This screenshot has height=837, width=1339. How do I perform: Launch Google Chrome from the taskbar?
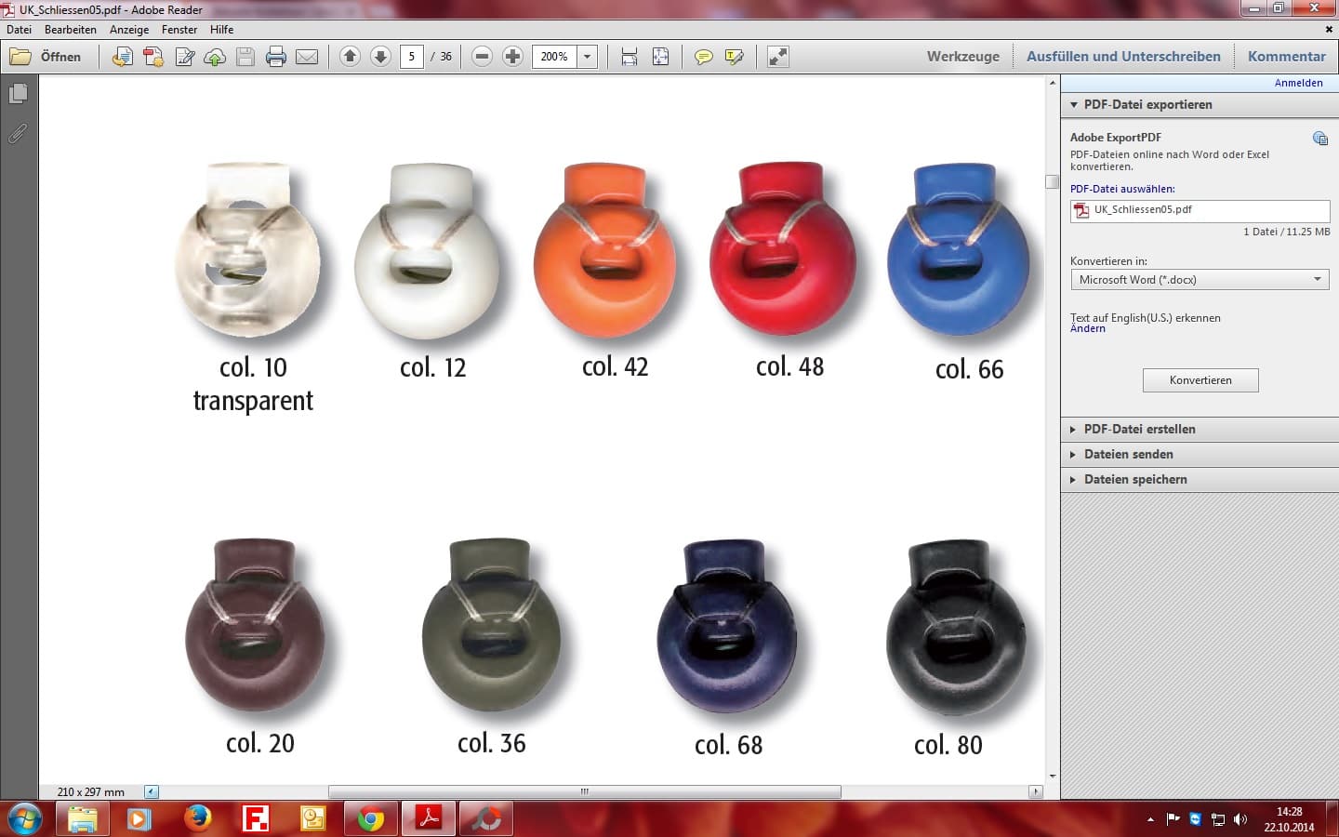point(370,818)
